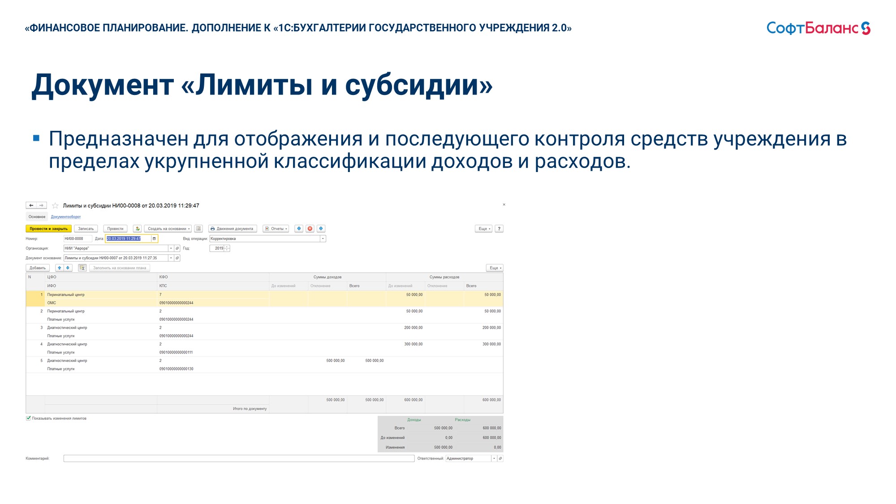Click the green person icon next to Провести
This screenshot has width=896, height=504.
138,228
